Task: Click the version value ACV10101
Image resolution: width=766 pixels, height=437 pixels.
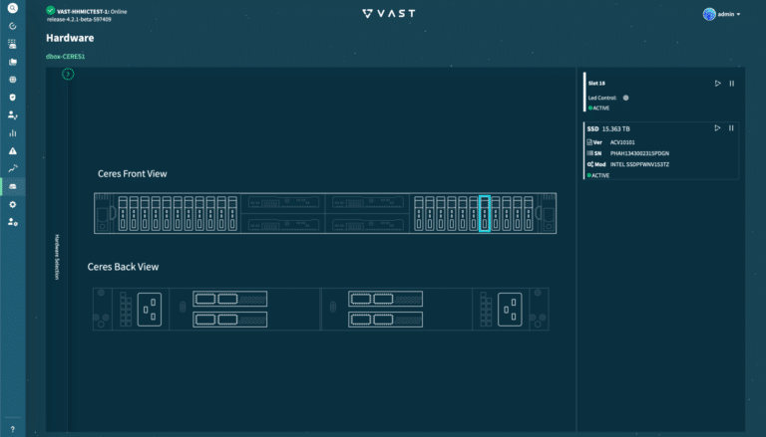Action: click(x=622, y=142)
